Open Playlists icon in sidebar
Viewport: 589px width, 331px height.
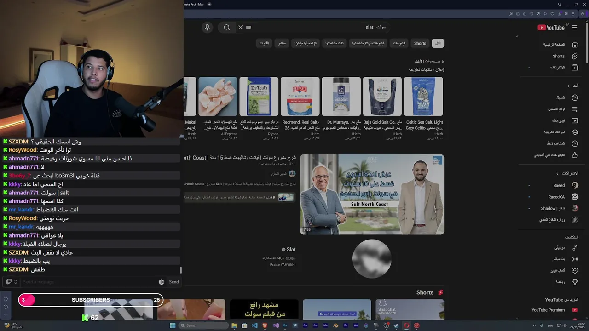(x=575, y=109)
